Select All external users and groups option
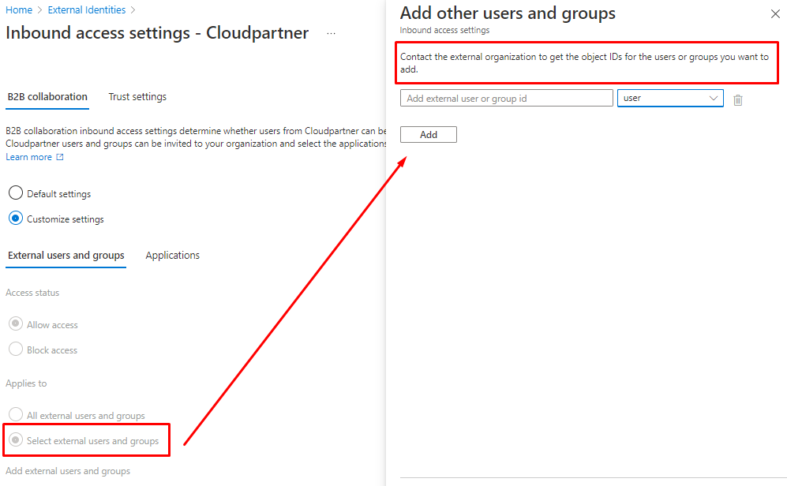This screenshot has height=486, width=787. pos(16,415)
